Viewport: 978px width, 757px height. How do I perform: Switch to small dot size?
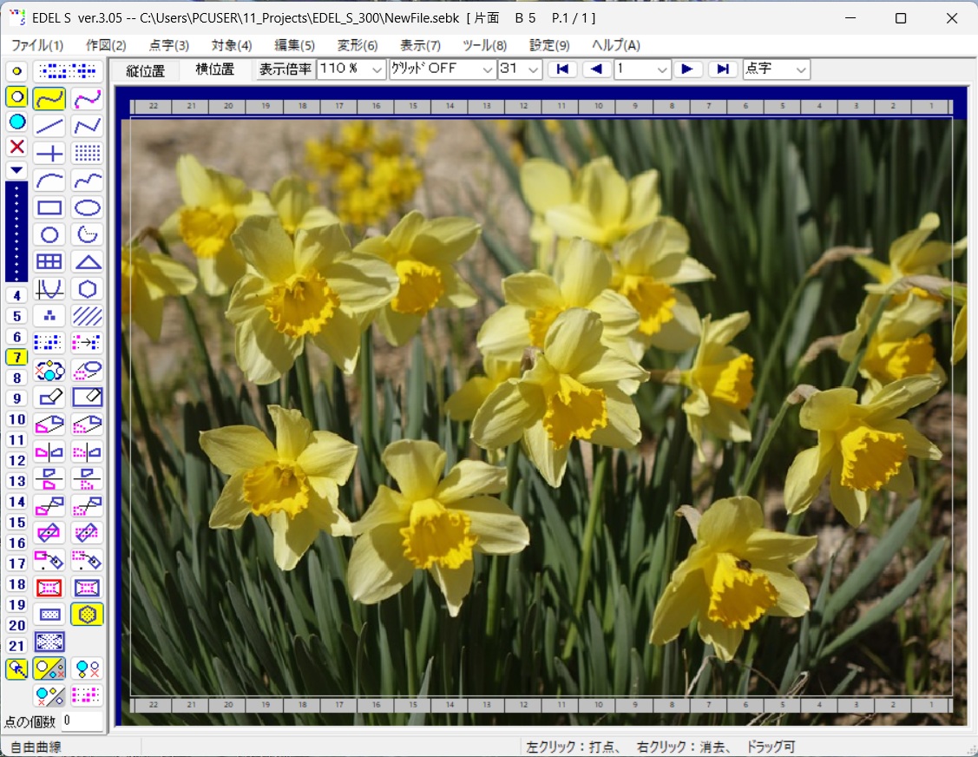pyautogui.click(x=16, y=71)
